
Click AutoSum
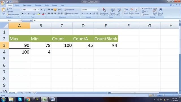[x=146, y=9]
